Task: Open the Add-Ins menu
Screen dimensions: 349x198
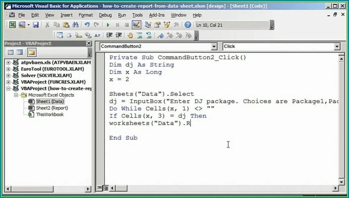Action: pos(157,15)
